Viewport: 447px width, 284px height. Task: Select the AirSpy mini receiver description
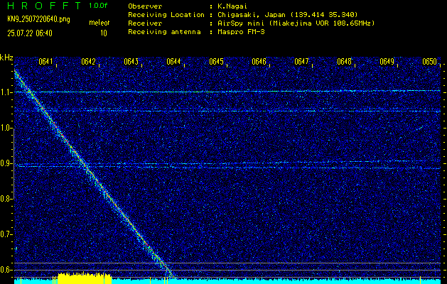point(296,23)
